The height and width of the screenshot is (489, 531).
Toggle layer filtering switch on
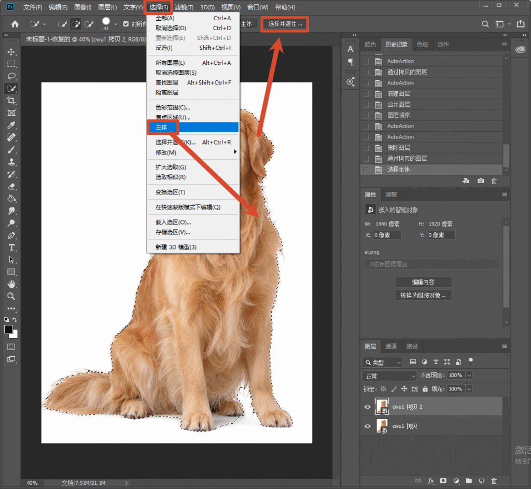click(470, 361)
